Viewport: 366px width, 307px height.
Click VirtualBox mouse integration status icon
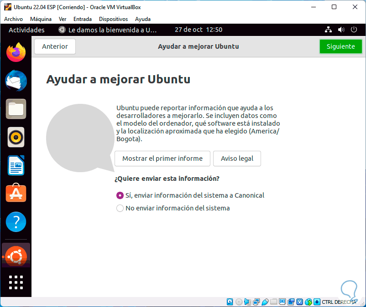click(x=308, y=302)
